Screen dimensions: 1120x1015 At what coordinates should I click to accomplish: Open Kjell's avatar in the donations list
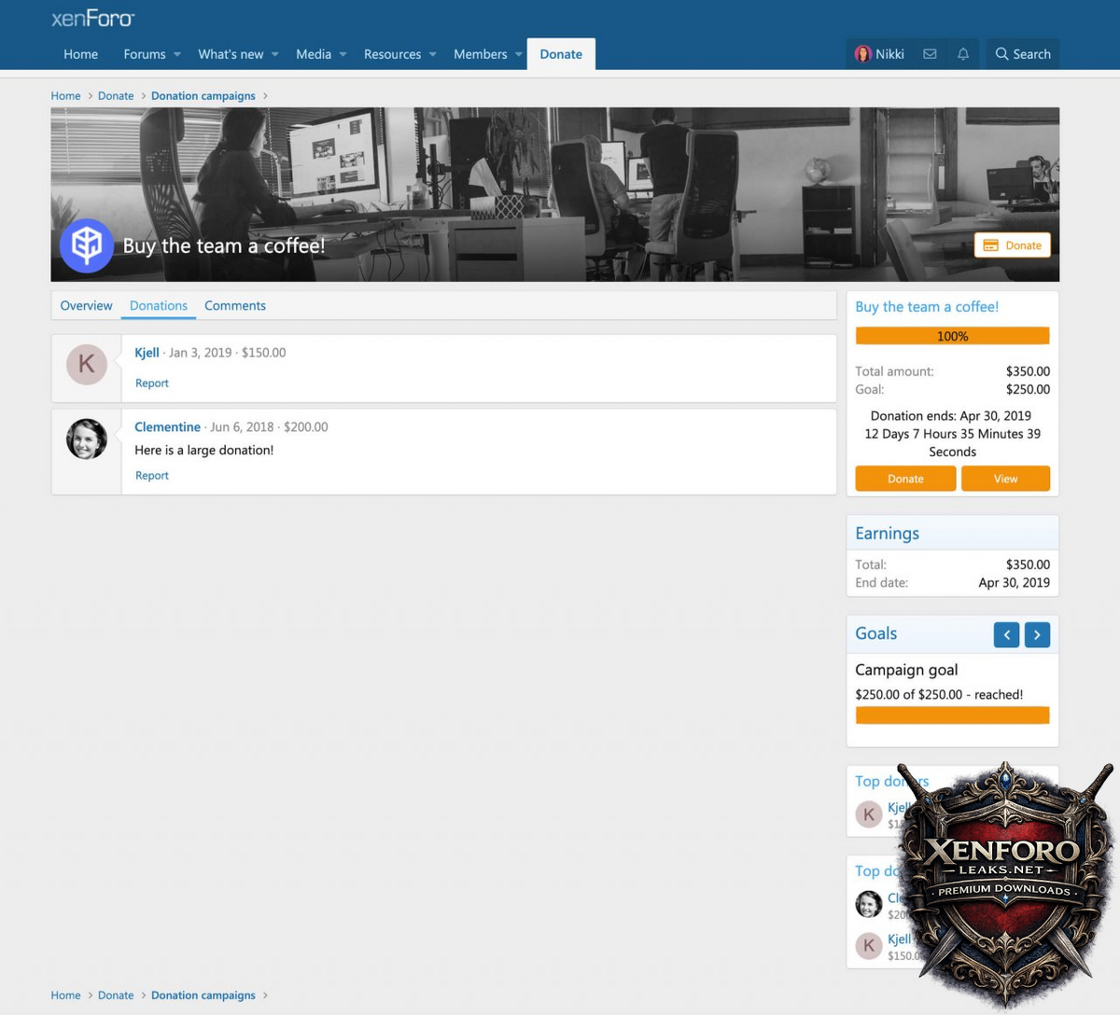[x=87, y=364]
